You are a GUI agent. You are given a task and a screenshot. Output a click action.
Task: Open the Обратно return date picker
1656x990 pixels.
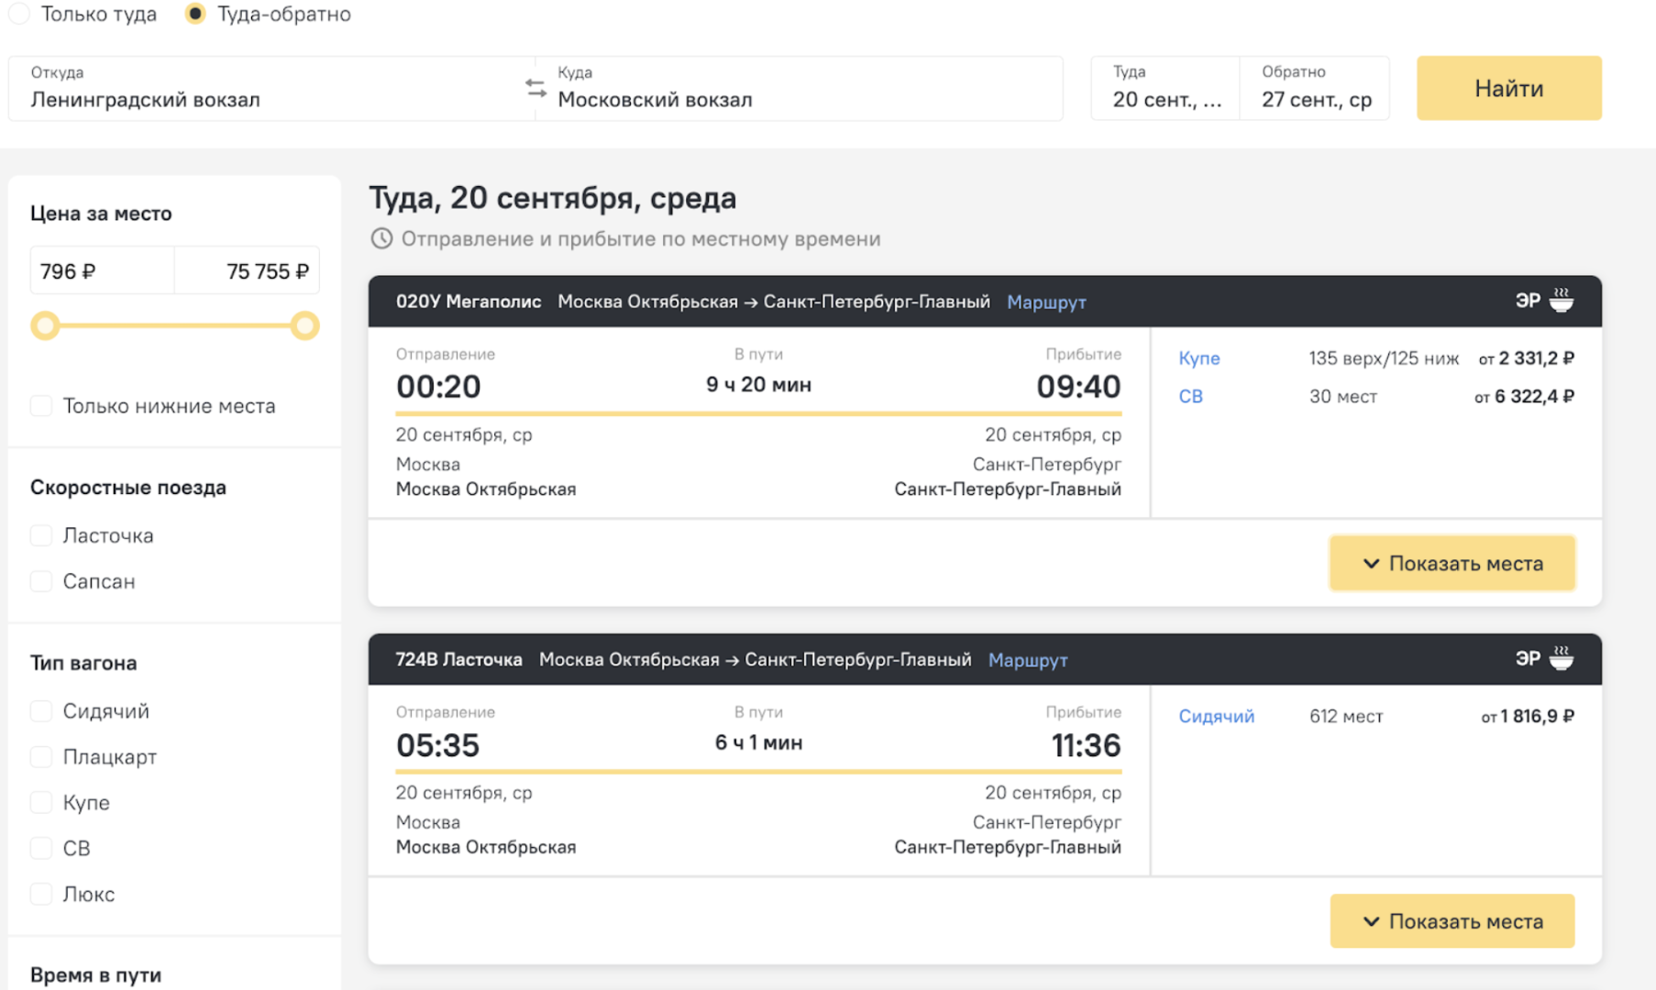click(x=1315, y=89)
